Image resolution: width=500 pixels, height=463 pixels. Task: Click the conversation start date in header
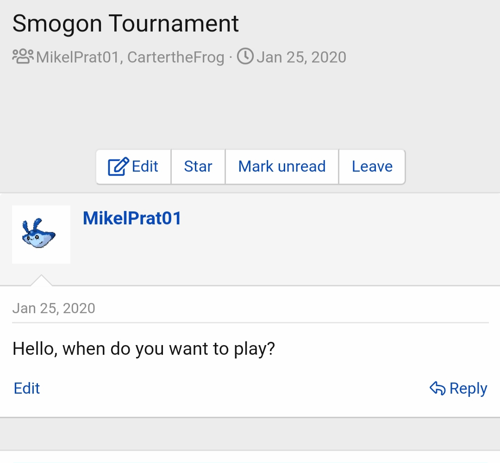(x=301, y=57)
